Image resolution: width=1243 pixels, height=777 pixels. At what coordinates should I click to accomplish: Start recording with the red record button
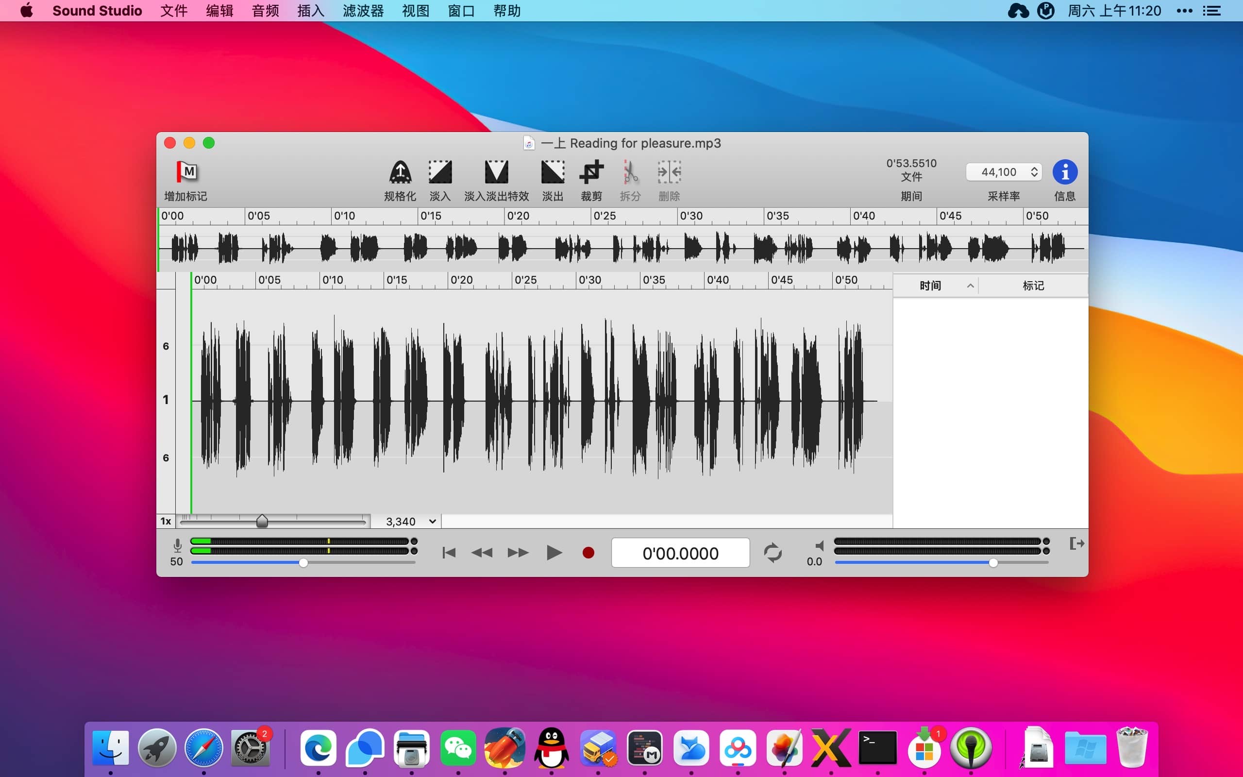point(588,553)
